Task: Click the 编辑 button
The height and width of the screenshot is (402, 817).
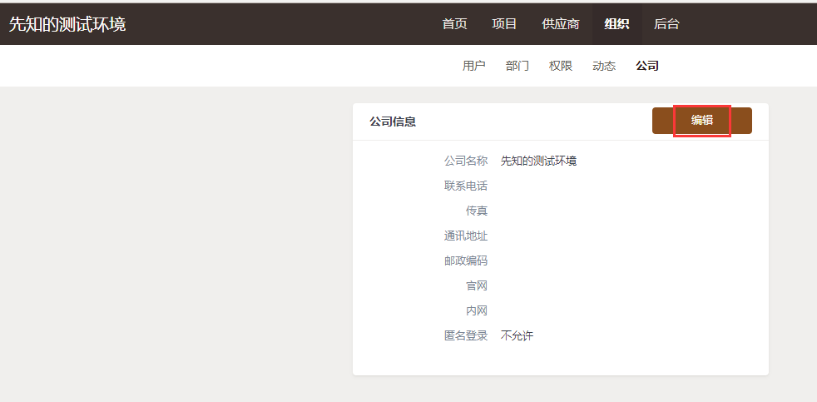Action: (702, 121)
